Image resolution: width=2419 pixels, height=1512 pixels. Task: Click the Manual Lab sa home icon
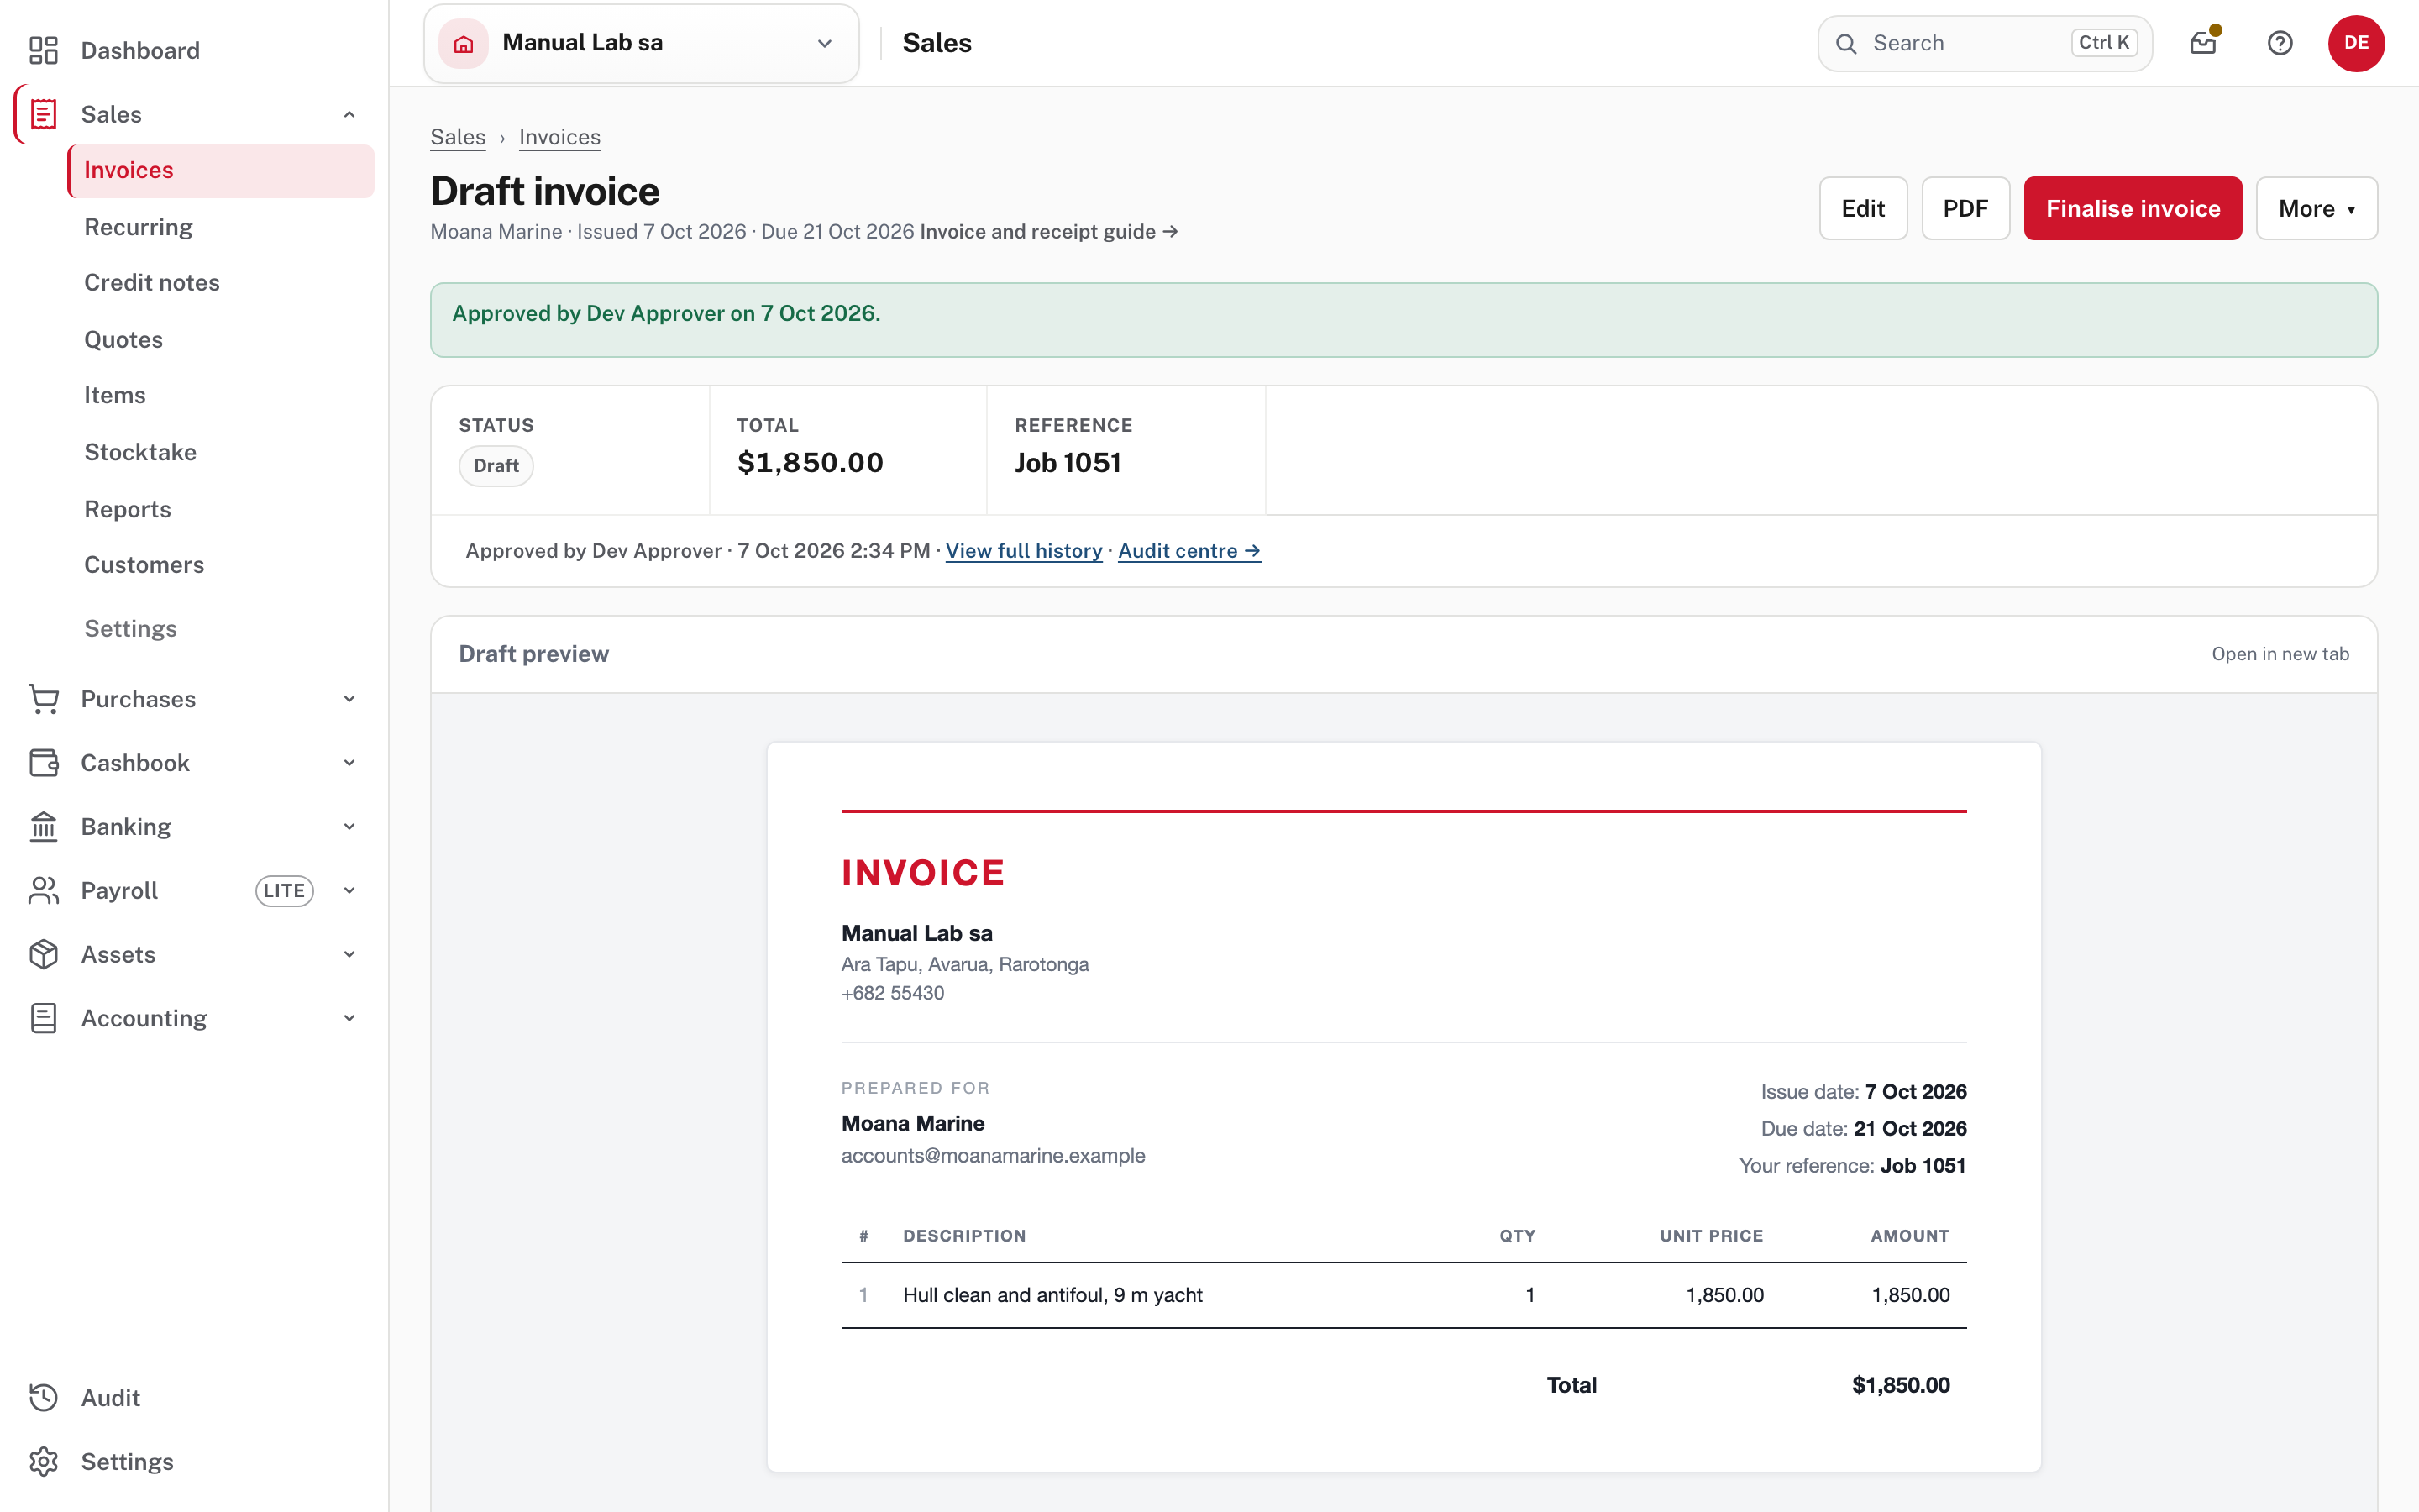[463, 43]
